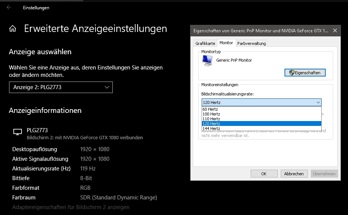Select the highlighted 120 Hertz option
The width and height of the screenshot is (348, 215).
click(x=261, y=124)
